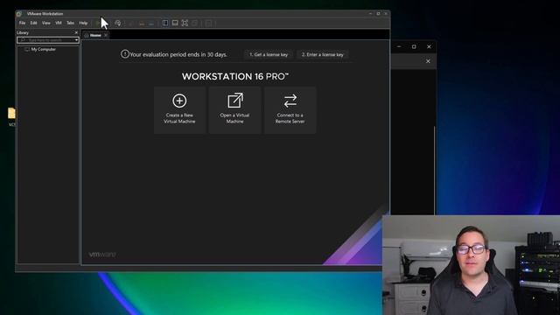Image resolution: width=560 pixels, height=315 pixels.
Task: Maximize the VMware Workstation window
Action: tap(378, 14)
